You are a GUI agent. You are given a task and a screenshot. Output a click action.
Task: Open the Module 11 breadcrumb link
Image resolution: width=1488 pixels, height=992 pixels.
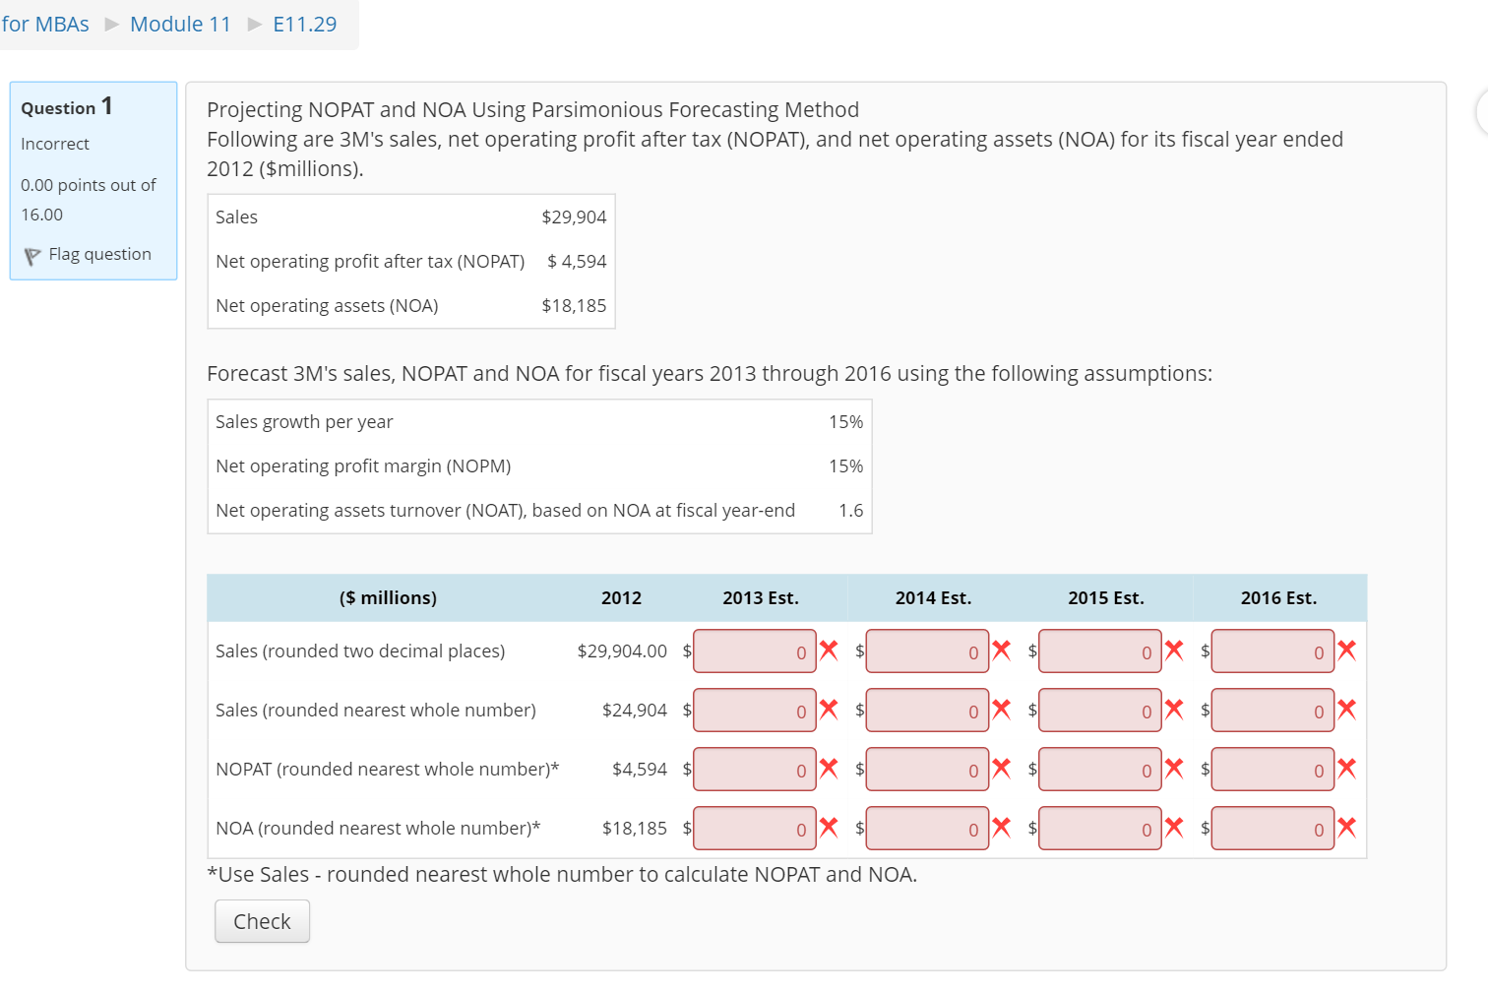(x=181, y=24)
